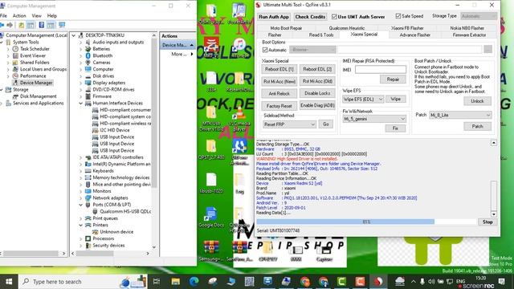Click the Check Credits button

310,17
